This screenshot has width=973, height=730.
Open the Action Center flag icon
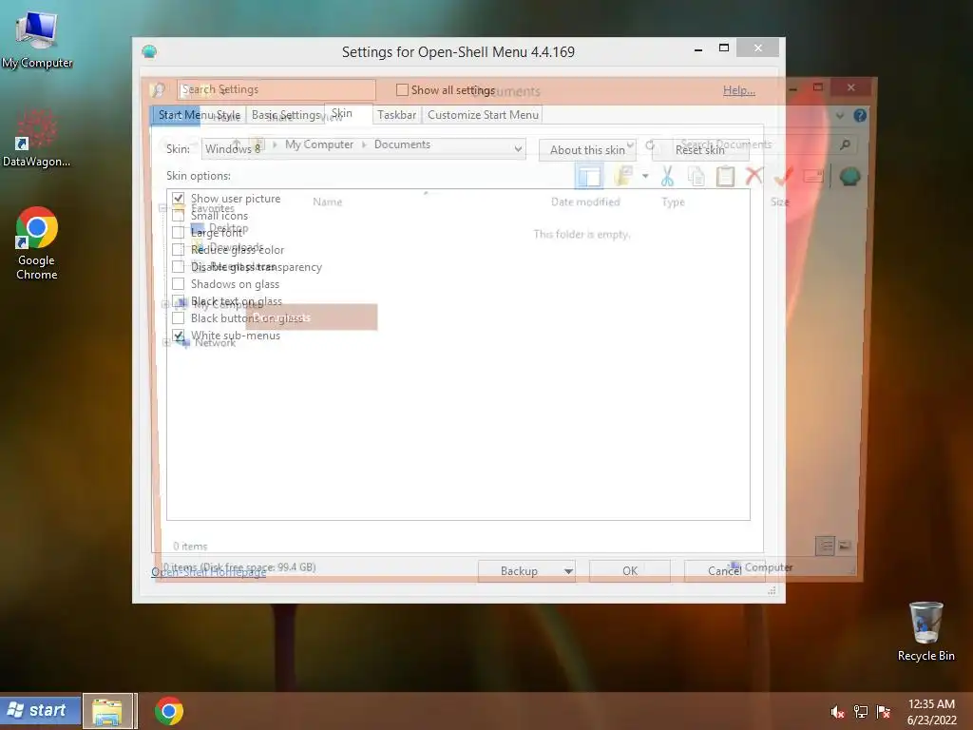click(x=884, y=712)
